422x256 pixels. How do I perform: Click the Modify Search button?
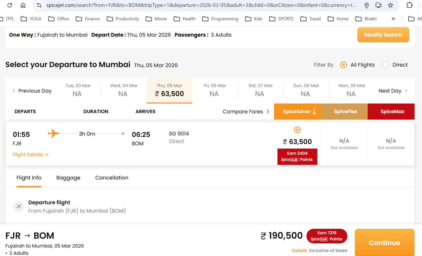(383, 35)
